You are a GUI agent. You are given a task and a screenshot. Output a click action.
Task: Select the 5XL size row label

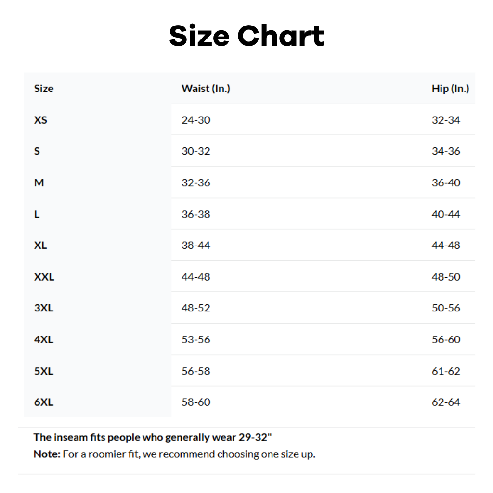44,371
